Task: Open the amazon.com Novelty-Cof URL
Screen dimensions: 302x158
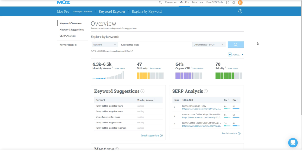Action: pos(201,117)
